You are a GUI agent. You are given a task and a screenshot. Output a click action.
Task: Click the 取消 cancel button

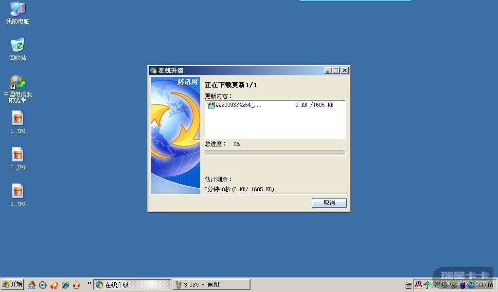[329, 203]
